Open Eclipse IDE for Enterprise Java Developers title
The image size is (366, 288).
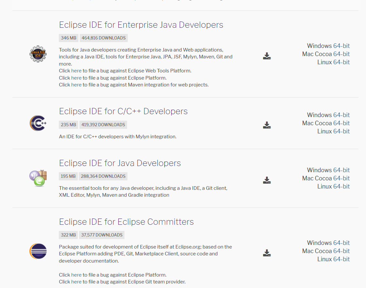(x=141, y=25)
